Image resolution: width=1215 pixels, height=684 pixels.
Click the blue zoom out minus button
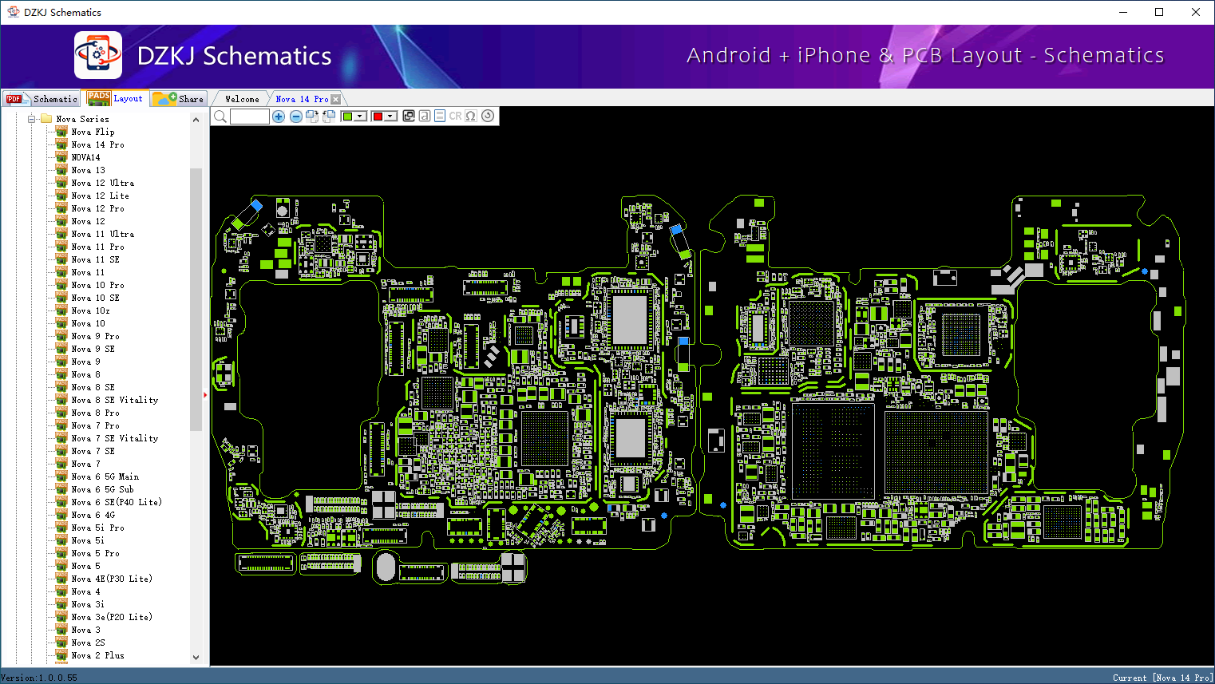tap(296, 117)
